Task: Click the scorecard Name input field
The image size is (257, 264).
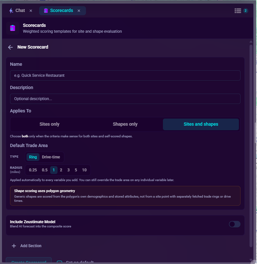Action: [x=125, y=75]
